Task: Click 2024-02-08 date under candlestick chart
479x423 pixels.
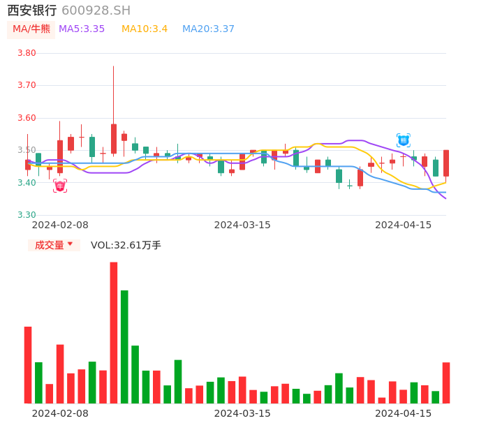Action: point(60,225)
